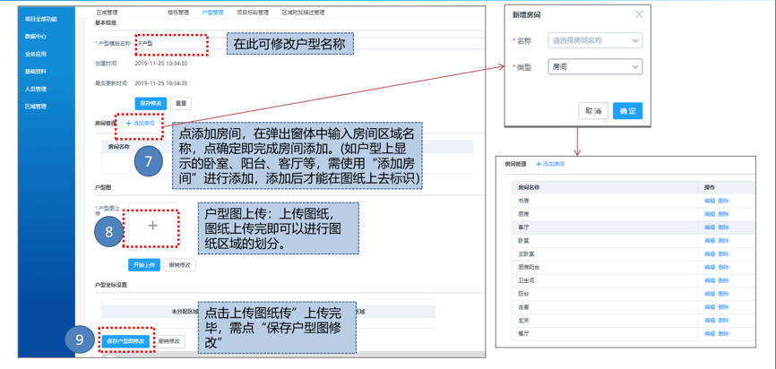Edit the 玄关 room row
This screenshot has height=369, width=776.
[x=709, y=321]
